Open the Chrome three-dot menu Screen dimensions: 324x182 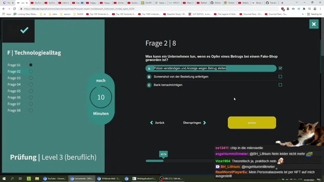click(x=320, y=9)
